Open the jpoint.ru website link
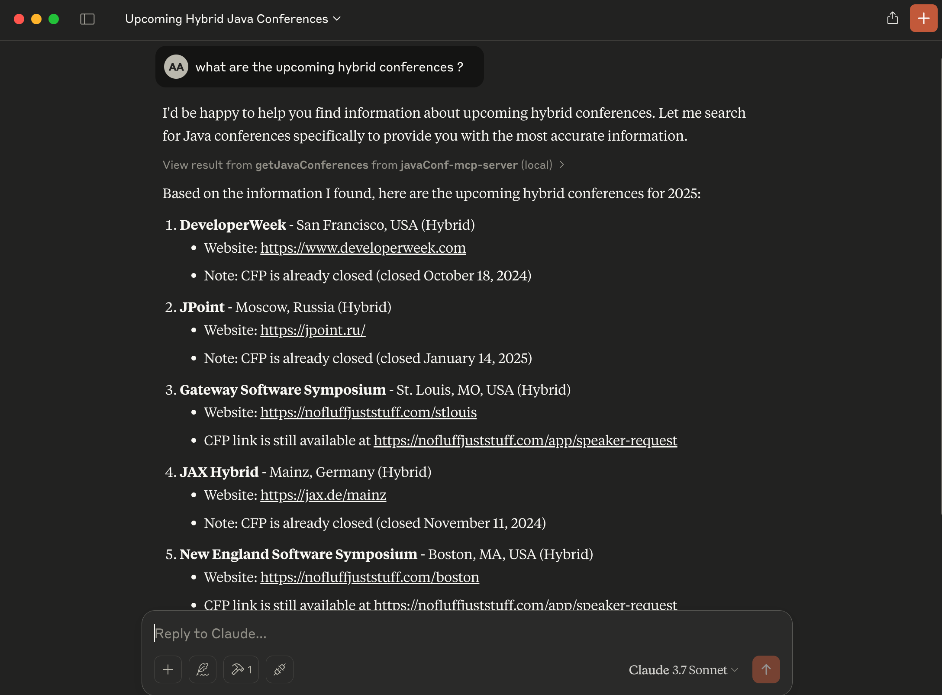Screen dimensions: 942x695 tap(313, 330)
